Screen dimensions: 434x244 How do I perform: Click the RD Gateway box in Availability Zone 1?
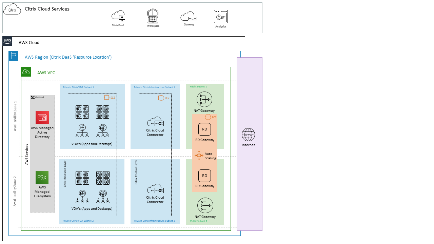click(x=205, y=129)
